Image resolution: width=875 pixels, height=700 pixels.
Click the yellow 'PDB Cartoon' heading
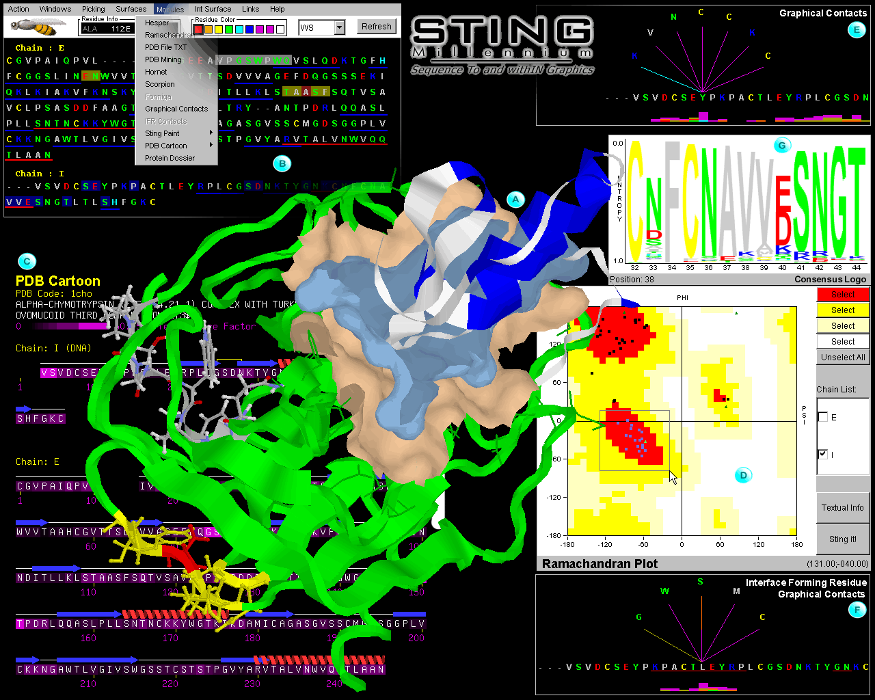(58, 281)
